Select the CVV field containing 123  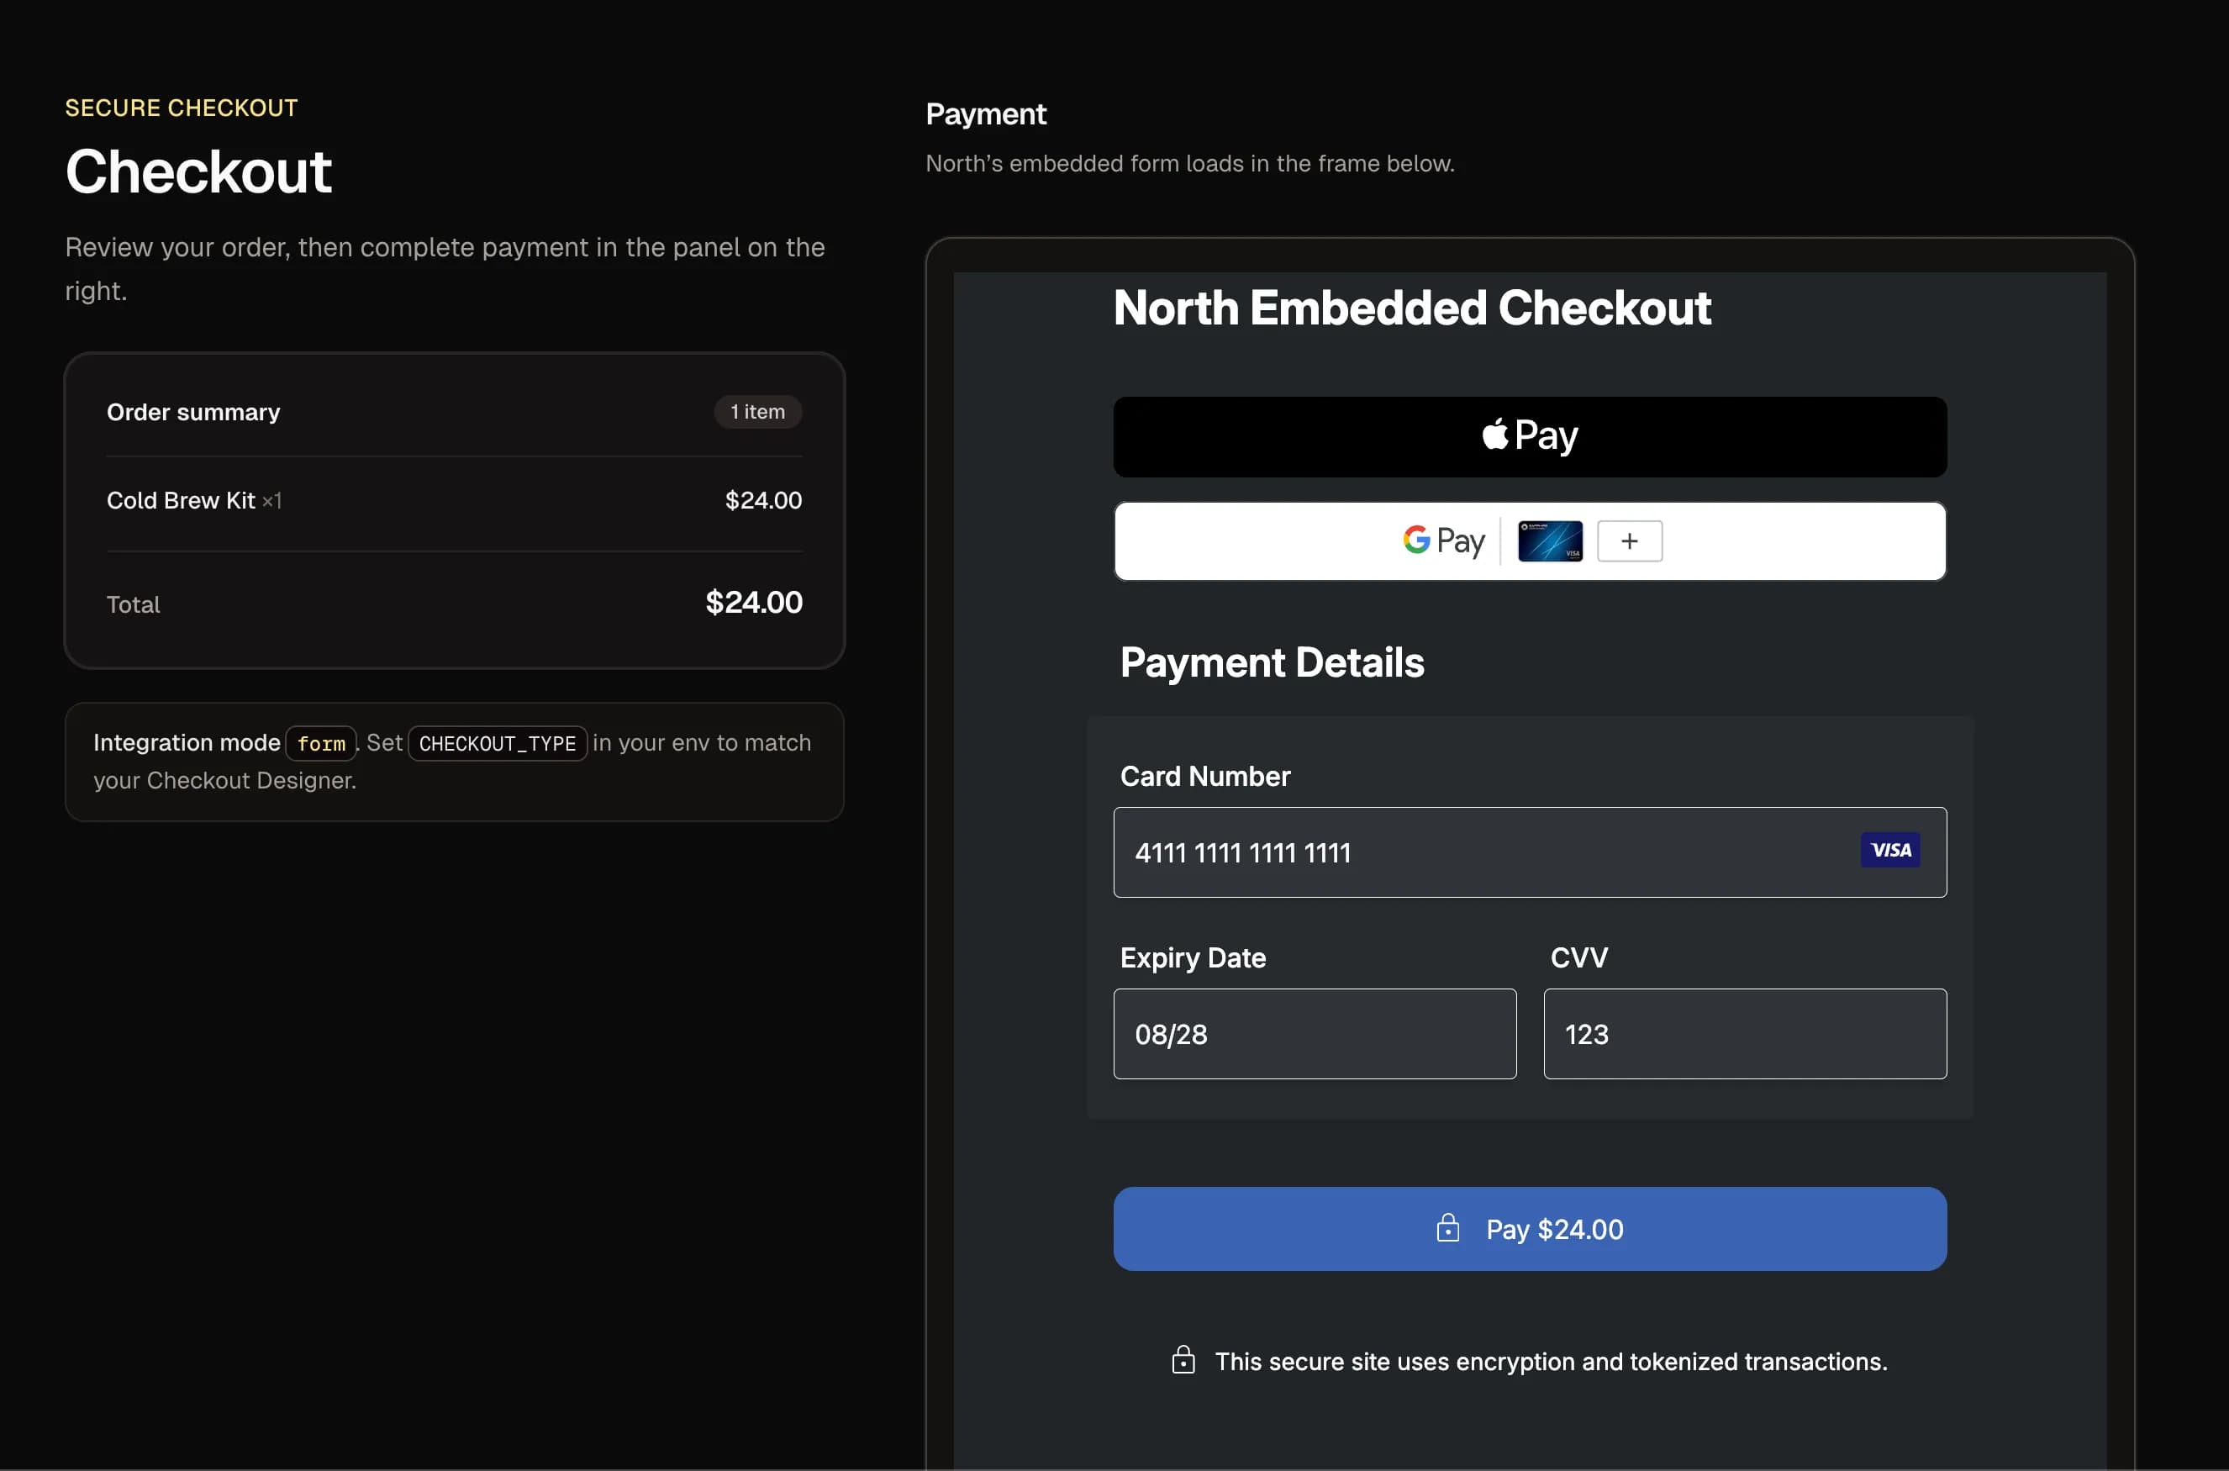[x=1743, y=1034]
